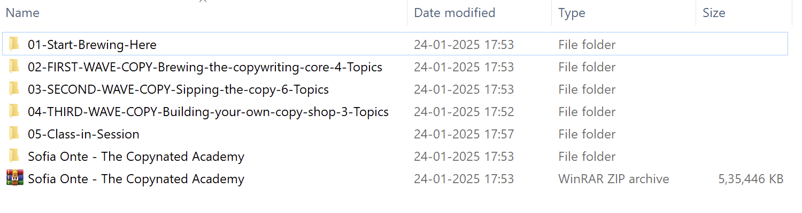Click the 02-FIRST-WAVE-COPY folder icon

pos(14,67)
